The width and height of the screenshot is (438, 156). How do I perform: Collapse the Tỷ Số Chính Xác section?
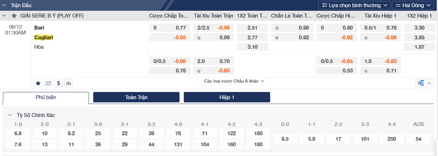tap(10, 115)
